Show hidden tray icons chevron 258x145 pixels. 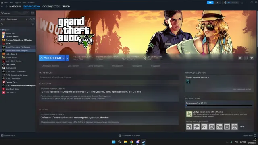[227, 142]
